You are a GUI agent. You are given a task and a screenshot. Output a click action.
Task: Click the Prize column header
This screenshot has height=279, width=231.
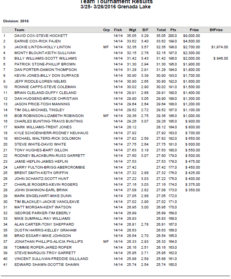tap(194, 30)
